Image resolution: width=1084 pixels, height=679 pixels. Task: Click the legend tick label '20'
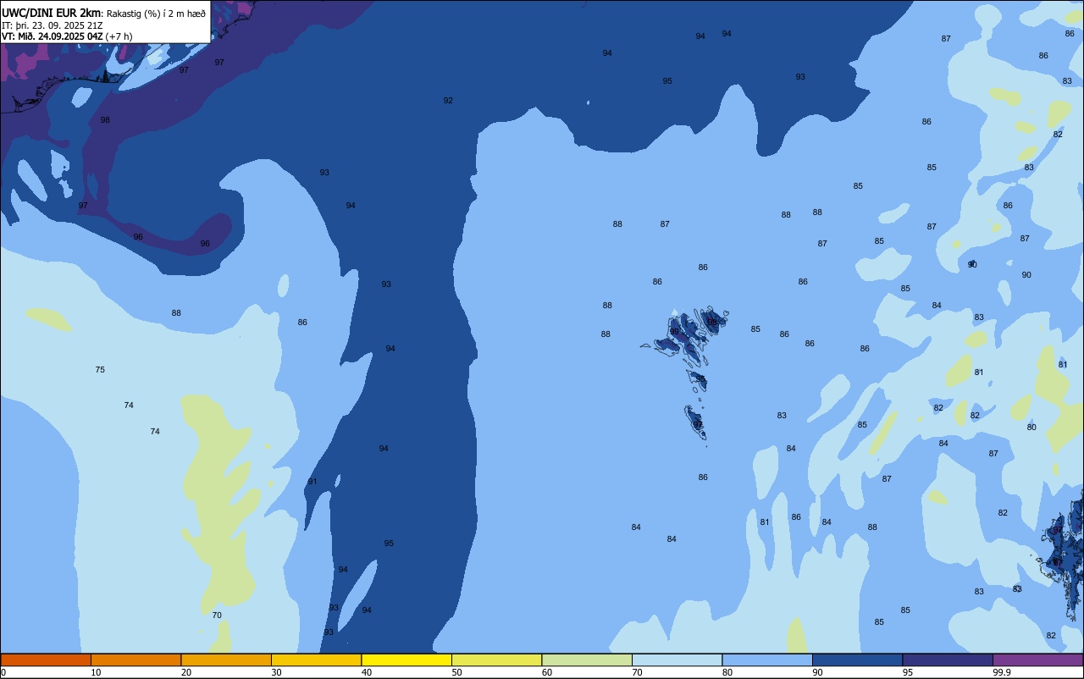coord(186,672)
